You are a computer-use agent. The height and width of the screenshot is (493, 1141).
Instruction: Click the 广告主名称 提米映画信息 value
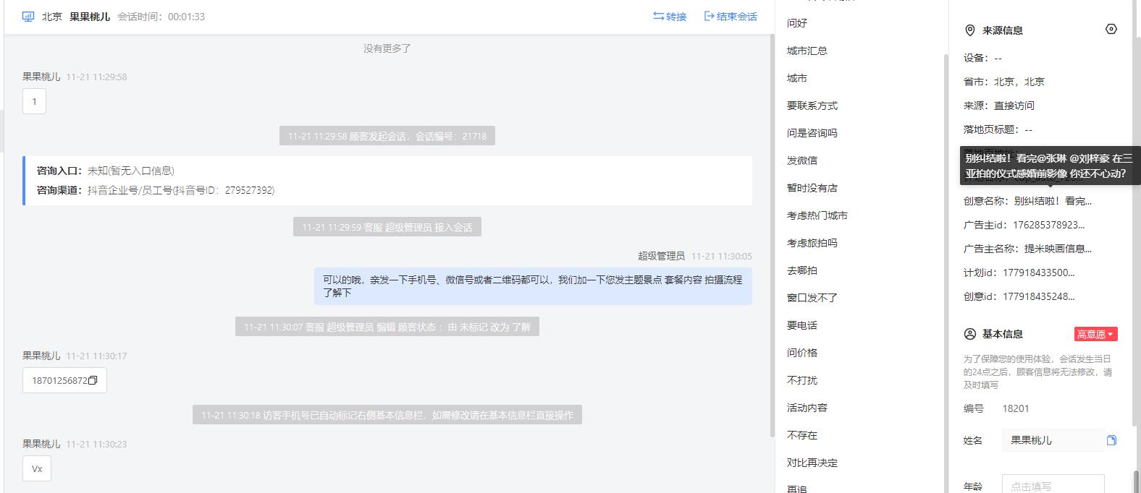click(x=1058, y=249)
